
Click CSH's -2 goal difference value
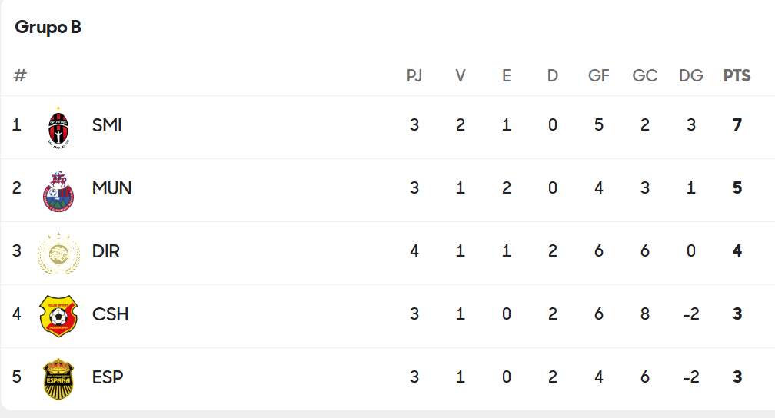(x=691, y=314)
